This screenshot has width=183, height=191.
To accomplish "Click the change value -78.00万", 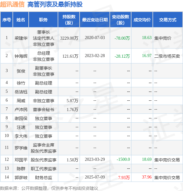I will pos(122,38).
